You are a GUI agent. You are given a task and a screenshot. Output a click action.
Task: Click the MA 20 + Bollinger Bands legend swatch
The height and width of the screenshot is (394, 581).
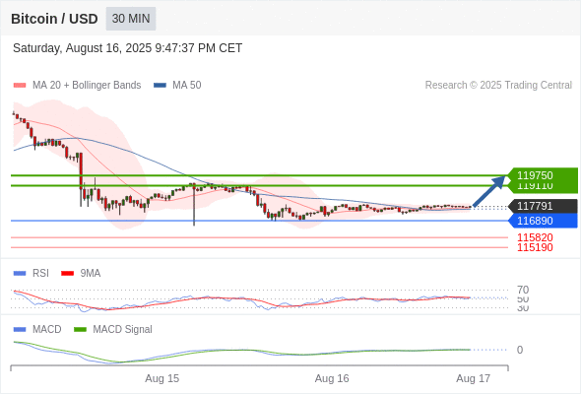(x=20, y=86)
